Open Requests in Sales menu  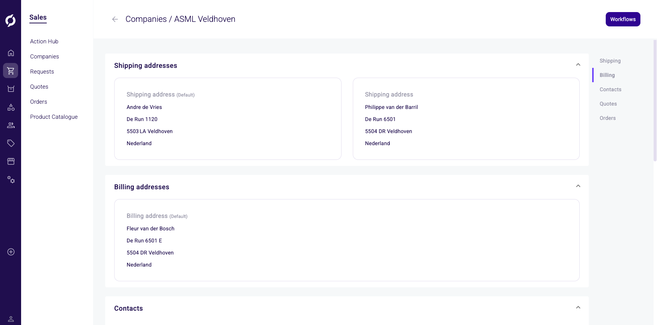click(42, 72)
